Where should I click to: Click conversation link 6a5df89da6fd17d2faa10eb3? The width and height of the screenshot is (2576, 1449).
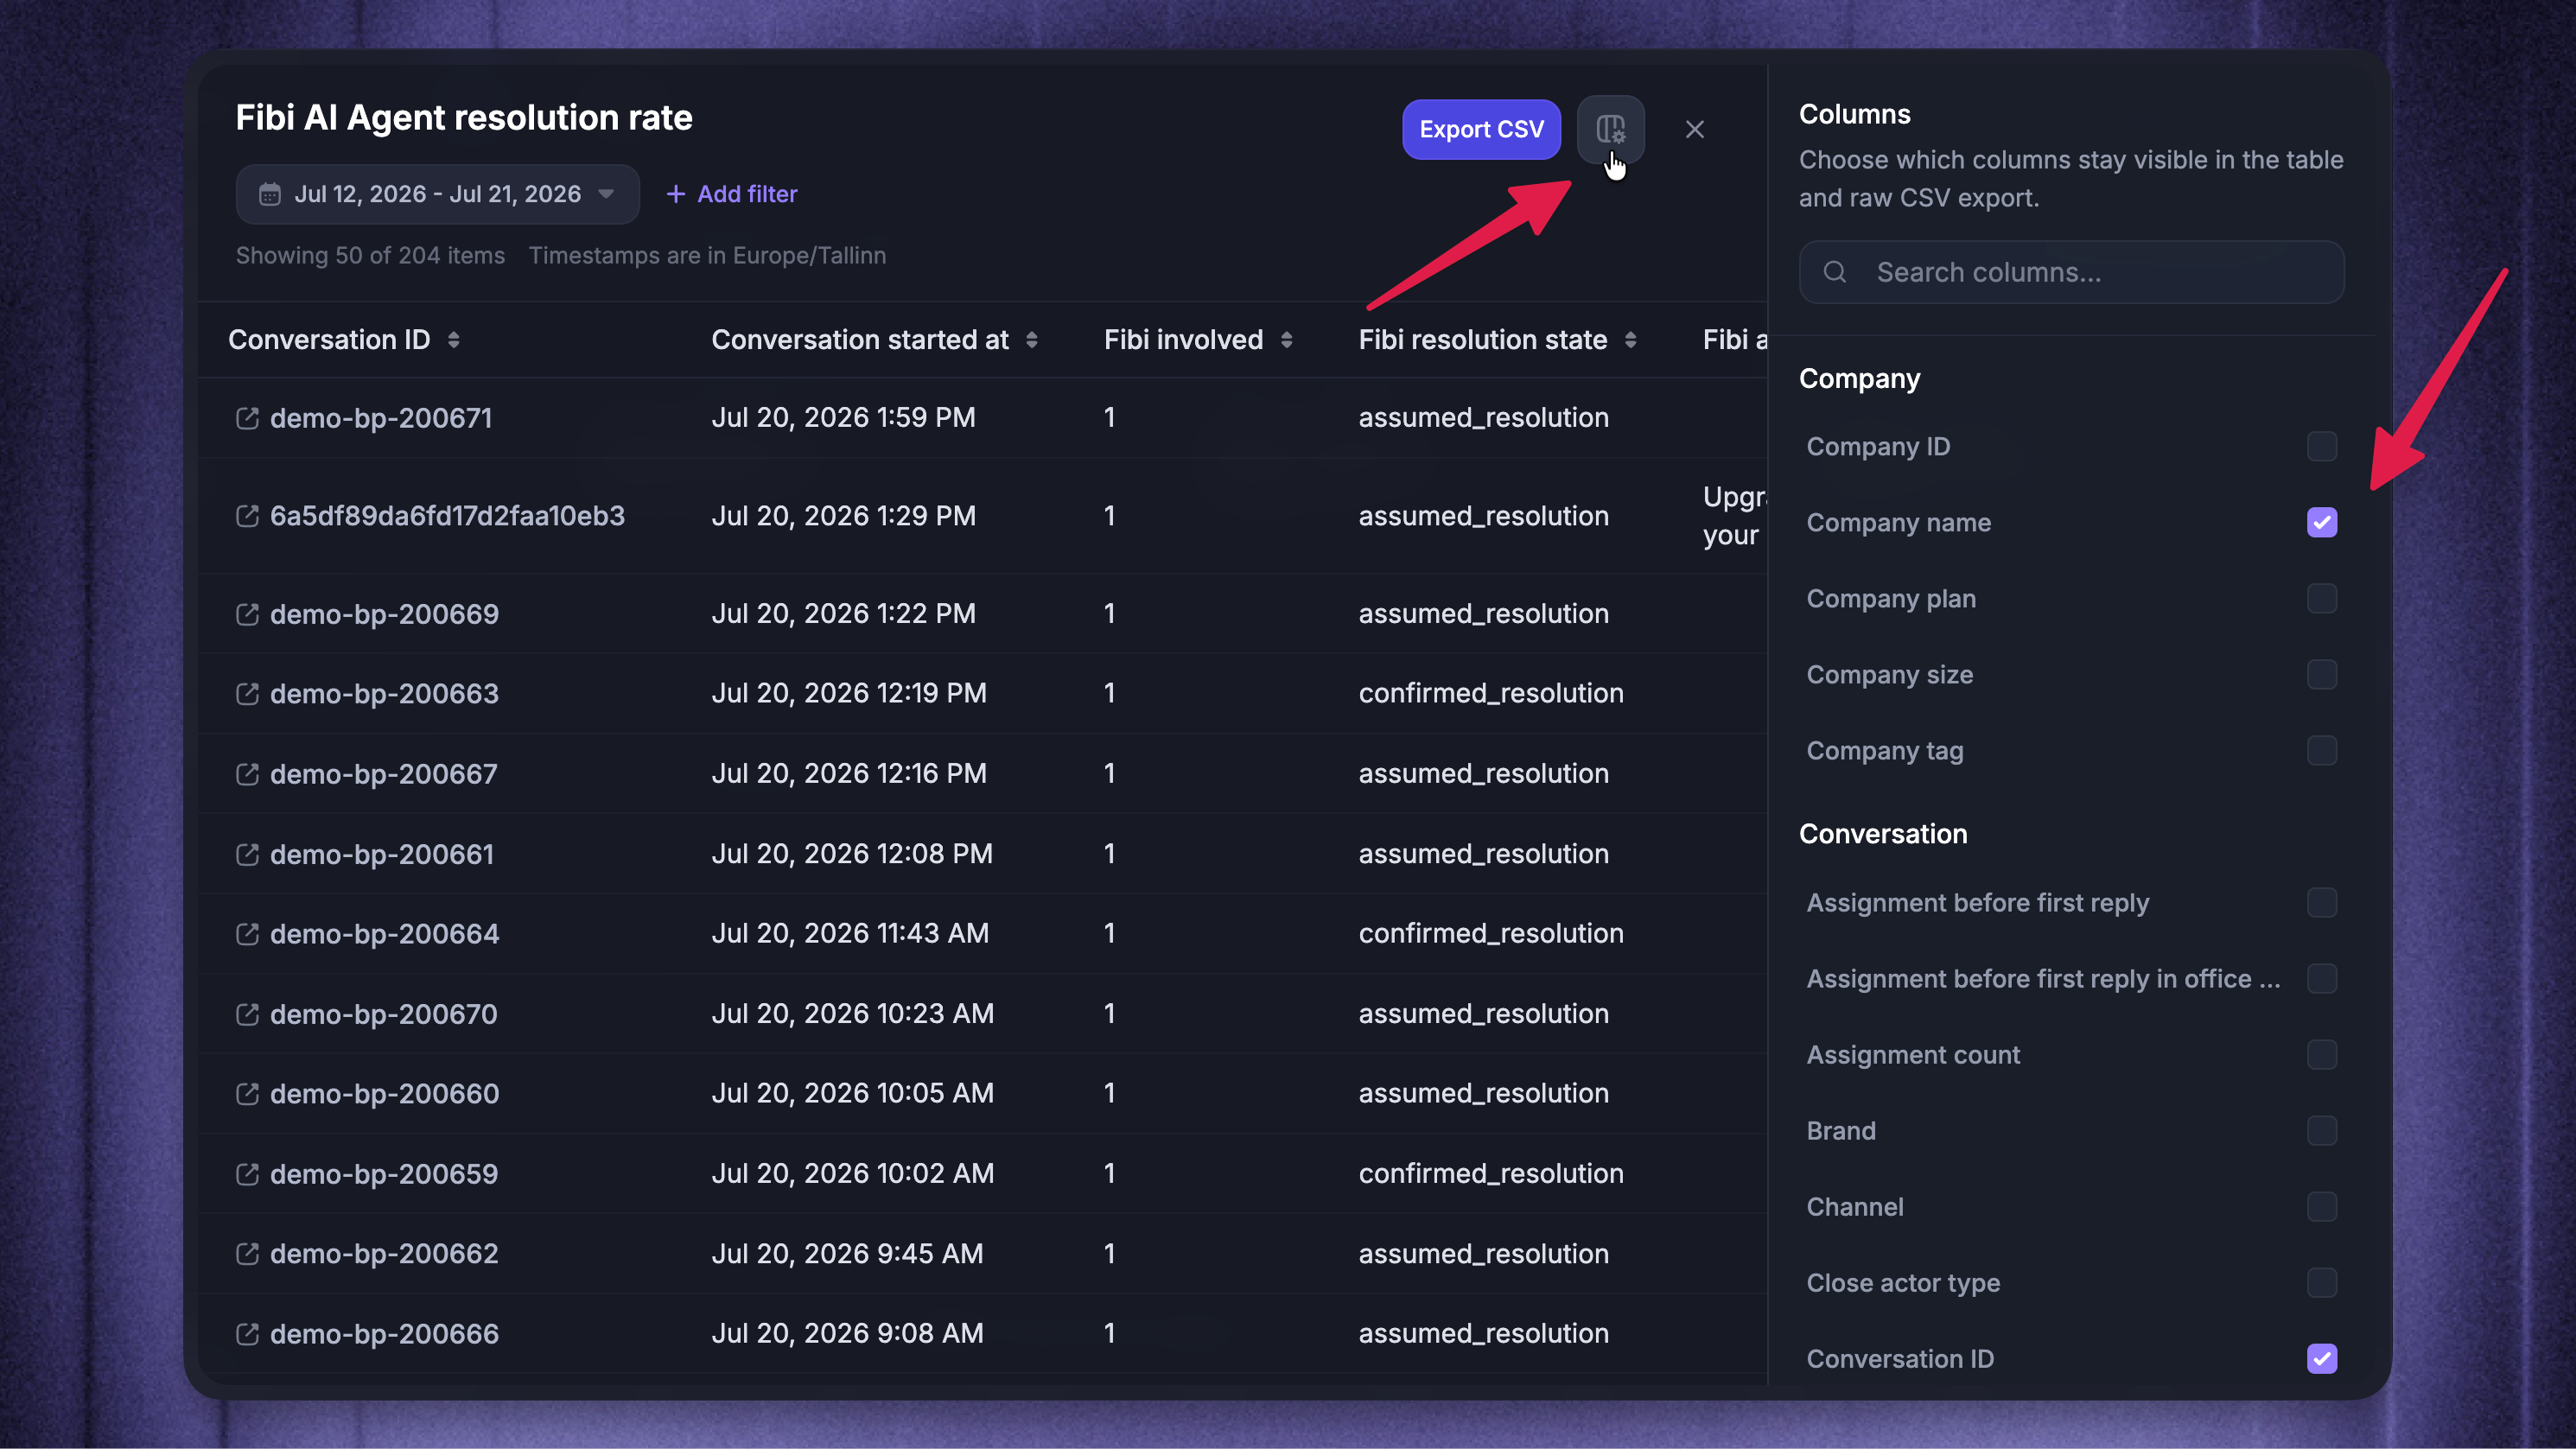447,516
